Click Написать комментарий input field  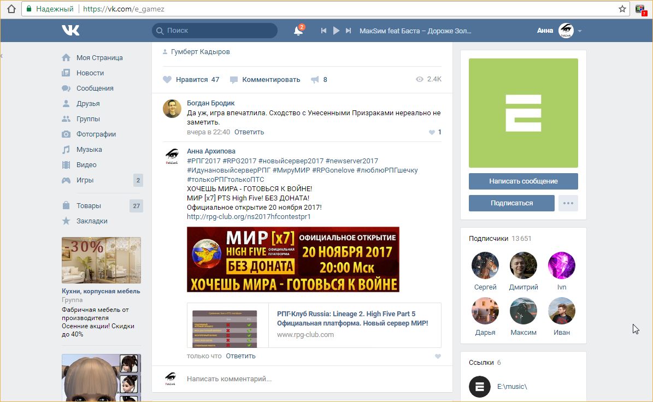coord(314,379)
